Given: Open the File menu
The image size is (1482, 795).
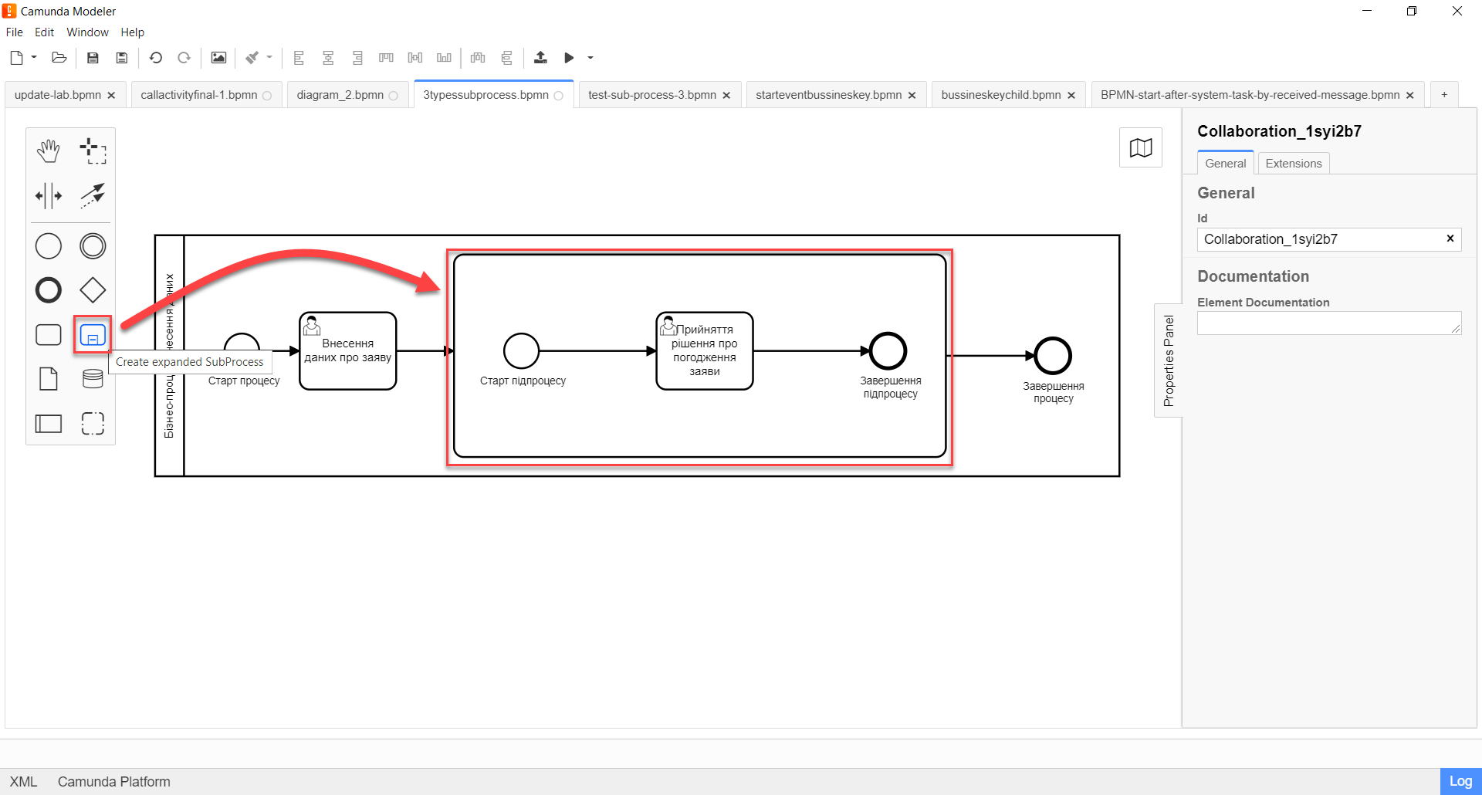Looking at the screenshot, I should tap(15, 32).
